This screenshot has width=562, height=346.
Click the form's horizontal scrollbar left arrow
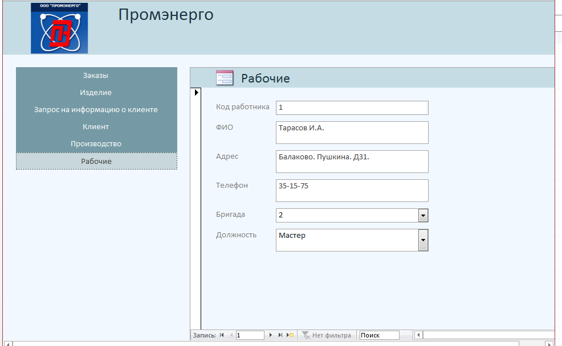coord(418,336)
